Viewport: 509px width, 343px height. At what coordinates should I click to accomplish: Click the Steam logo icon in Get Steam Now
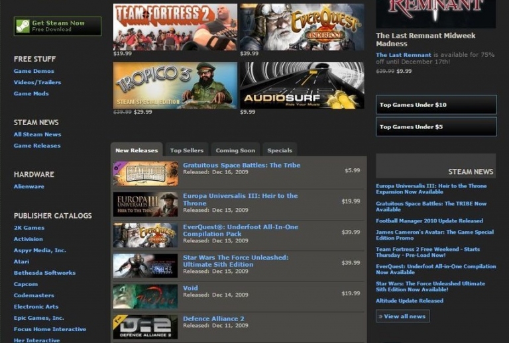pyautogui.click(x=23, y=26)
